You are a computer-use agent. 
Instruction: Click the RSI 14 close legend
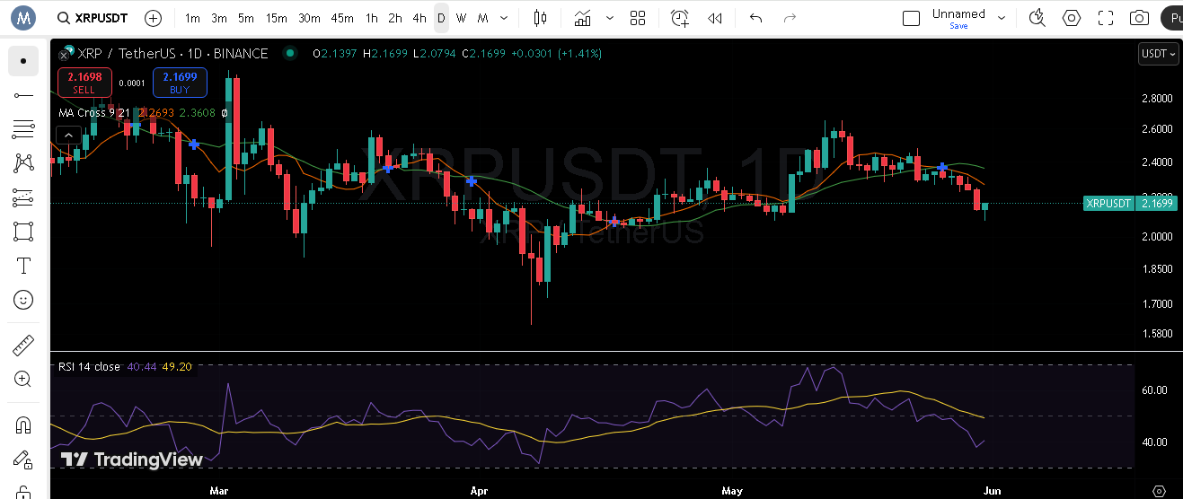pyautogui.click(x=89, y=366)
